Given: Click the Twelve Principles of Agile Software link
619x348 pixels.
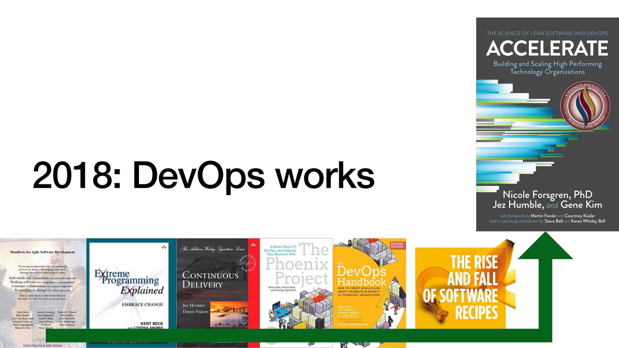Looking at the screenshot, I should pyautogui.click(x=42, y=345).
